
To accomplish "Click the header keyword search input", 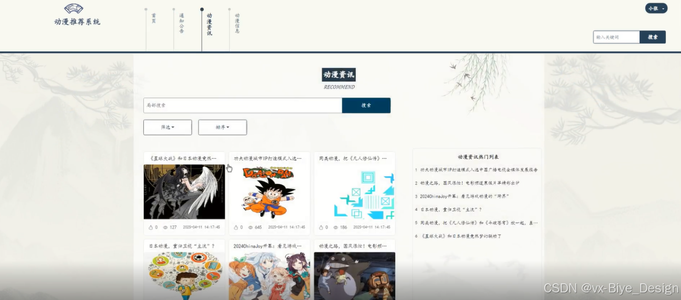I will 616,37.
